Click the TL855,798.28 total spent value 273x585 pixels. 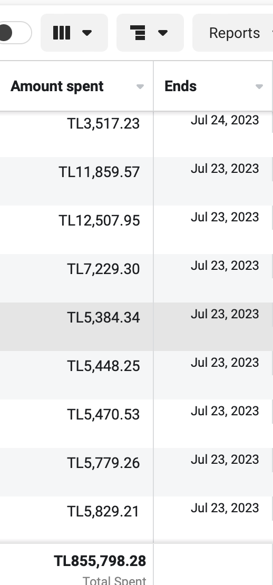(x=100, y=561)
